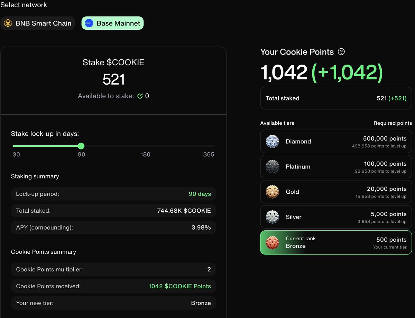Switch to the Base Mainnet network
The image size is (415, 318).
tap(112, 23)
